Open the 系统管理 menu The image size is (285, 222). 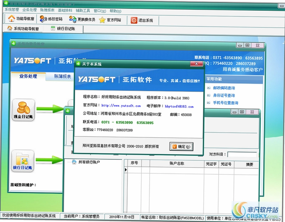pos(12,10)
